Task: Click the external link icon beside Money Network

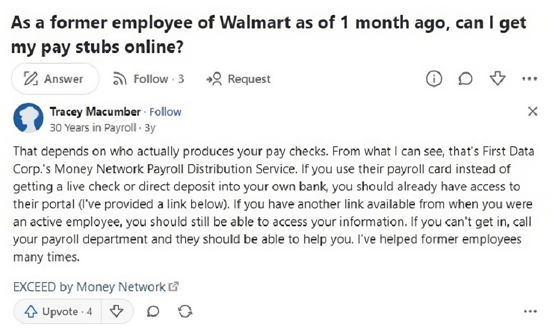Action: pyautogui.click(x=173, y=287)
